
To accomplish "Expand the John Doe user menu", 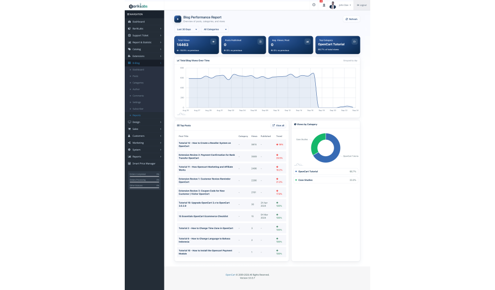I will click(x=345, y=5).
